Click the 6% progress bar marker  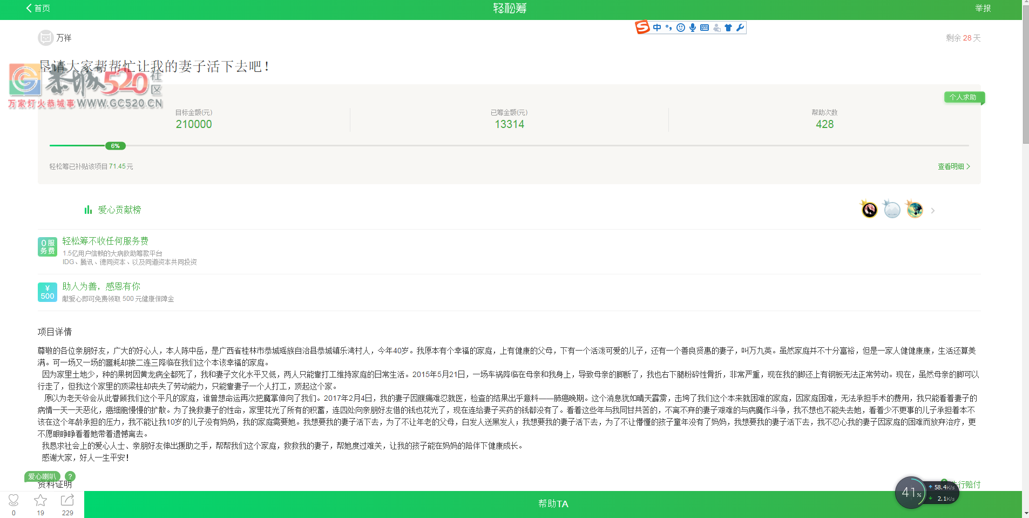click(116, 146)
